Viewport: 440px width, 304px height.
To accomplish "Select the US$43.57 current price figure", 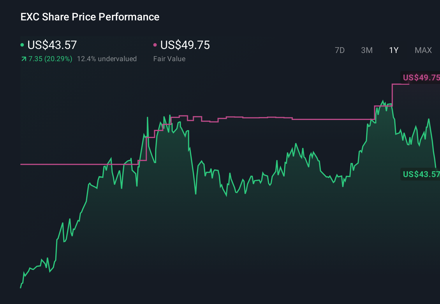I will (52, 45).
